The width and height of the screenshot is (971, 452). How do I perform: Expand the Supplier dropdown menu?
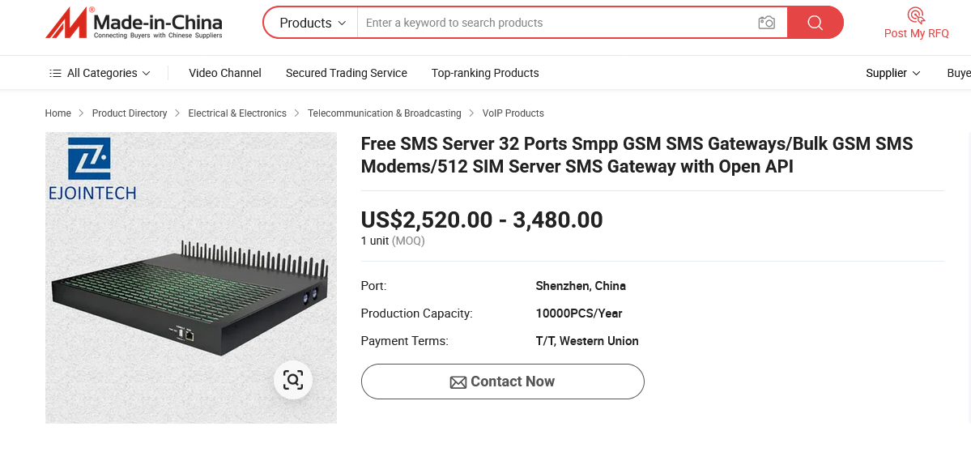pos(892,73)
